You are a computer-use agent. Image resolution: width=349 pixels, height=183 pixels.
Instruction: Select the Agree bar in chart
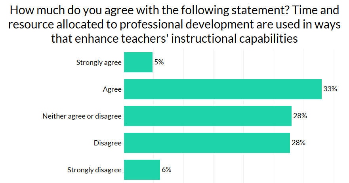pyautogui.click(x=223, y=89)
